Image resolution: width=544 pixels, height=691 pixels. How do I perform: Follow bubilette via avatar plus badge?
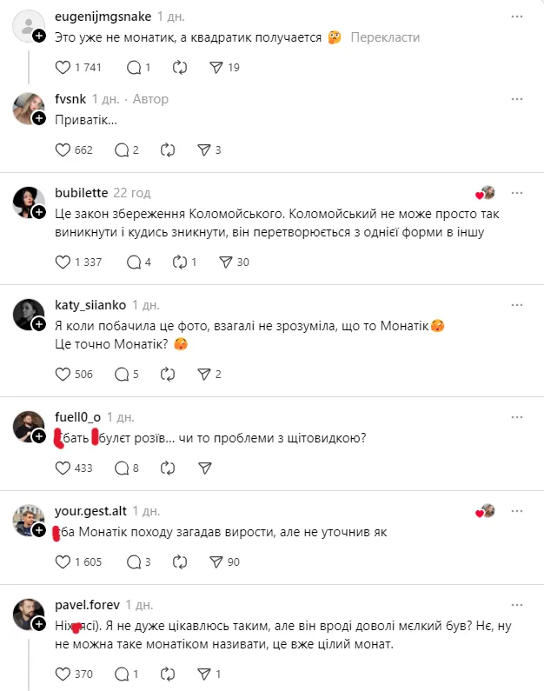tap(39, 213)
